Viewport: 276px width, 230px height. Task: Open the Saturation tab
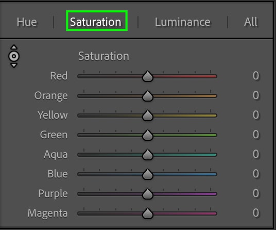point(96,22)
